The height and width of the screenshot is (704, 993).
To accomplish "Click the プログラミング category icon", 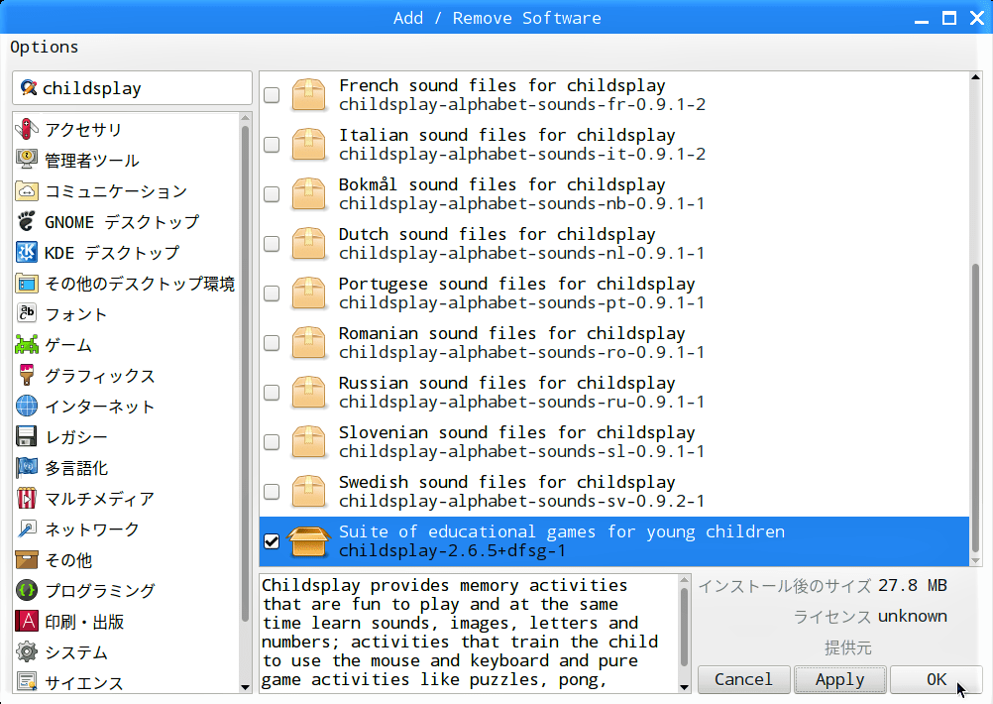I will pyautogui.click(x=27, y=591).
